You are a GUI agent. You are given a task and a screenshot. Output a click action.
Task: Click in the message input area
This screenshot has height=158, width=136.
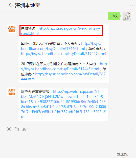tap(68, 141)
